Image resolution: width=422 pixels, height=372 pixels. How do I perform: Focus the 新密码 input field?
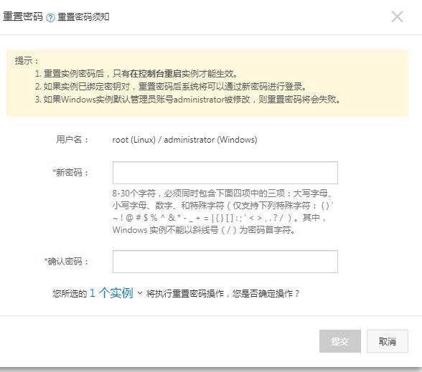pos(225,173)
